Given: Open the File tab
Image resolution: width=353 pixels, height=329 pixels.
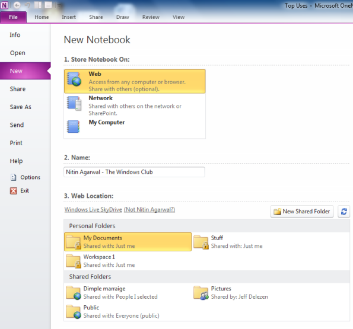Looking at the screenshot, I should coord(13,17).
